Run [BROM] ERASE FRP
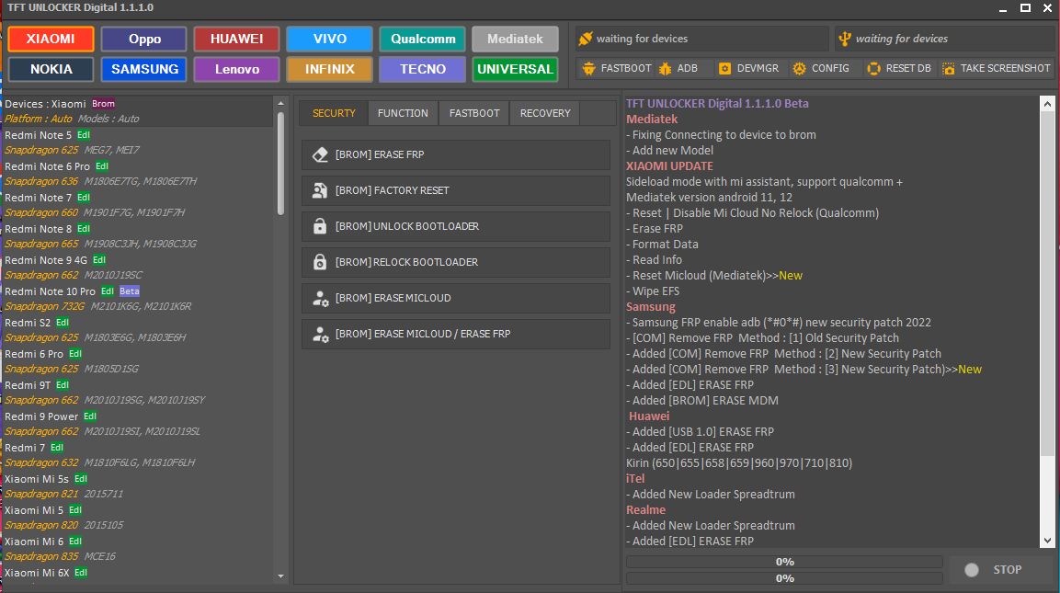The height and width of the screenshot is (593, 1060). 456,154
